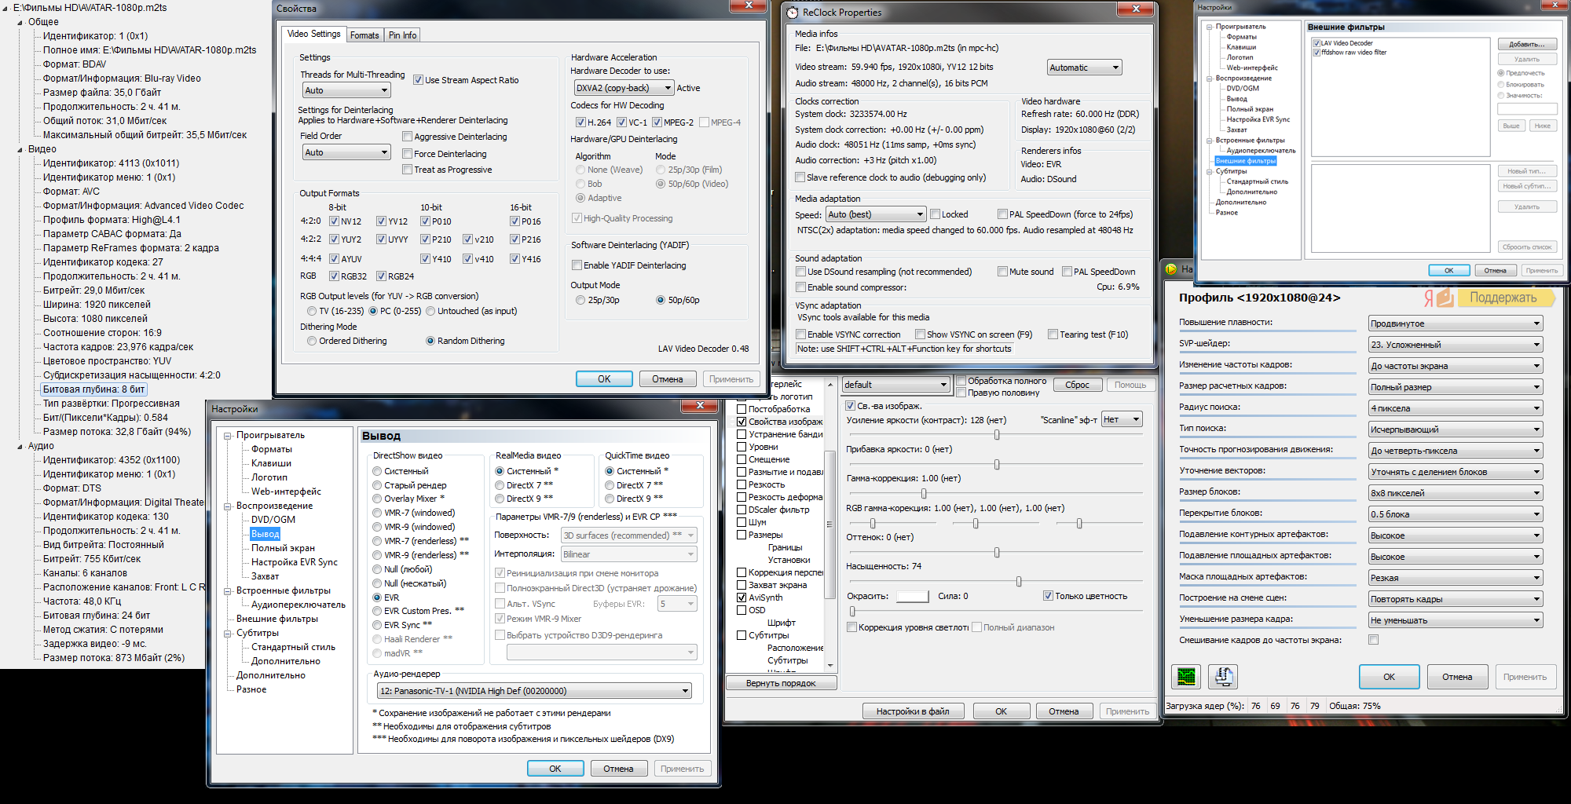Toggle the Mute sound checkbox in ReClock
Screen dimensions: 1571x804
(1002, 272)
